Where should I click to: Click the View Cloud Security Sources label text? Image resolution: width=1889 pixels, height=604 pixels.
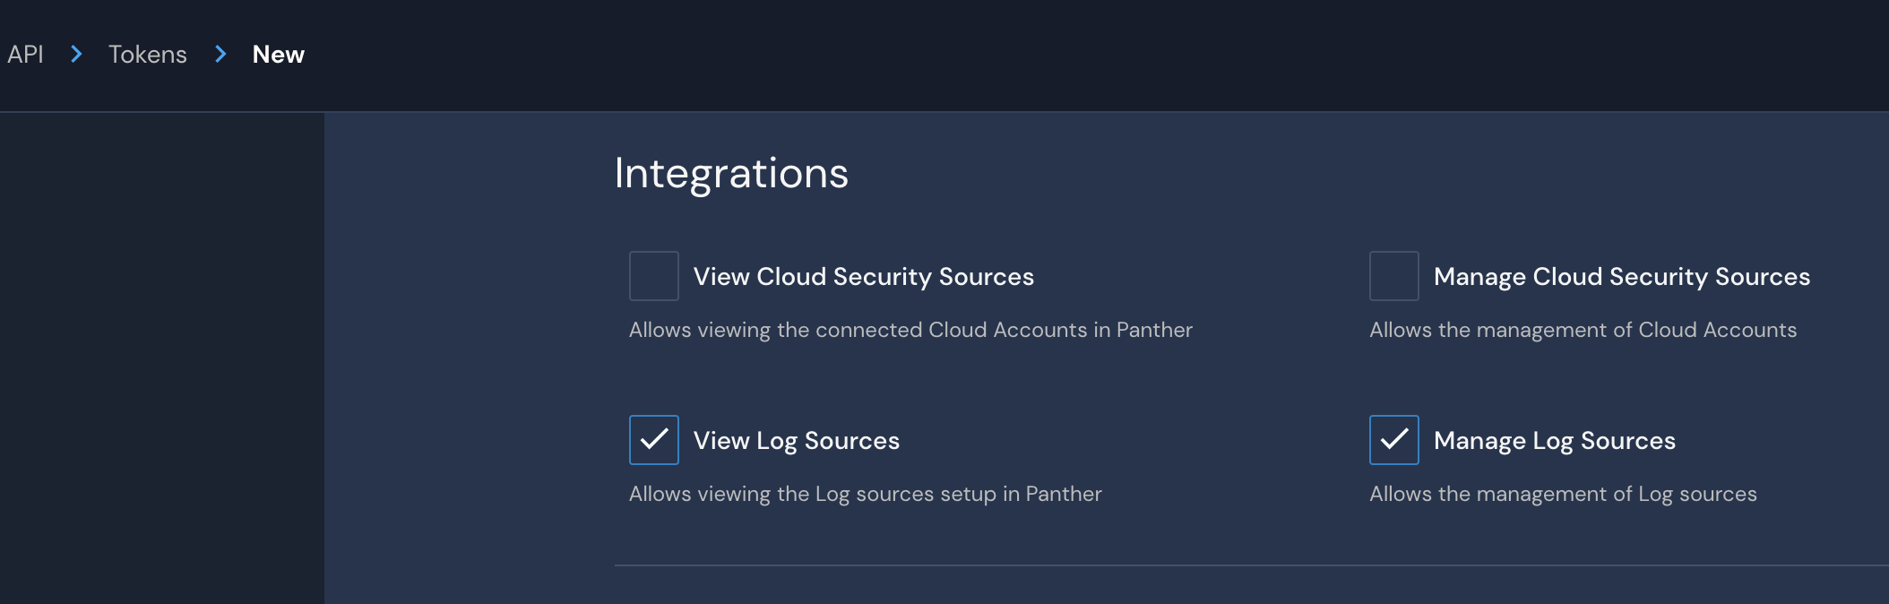pos(863,277)
